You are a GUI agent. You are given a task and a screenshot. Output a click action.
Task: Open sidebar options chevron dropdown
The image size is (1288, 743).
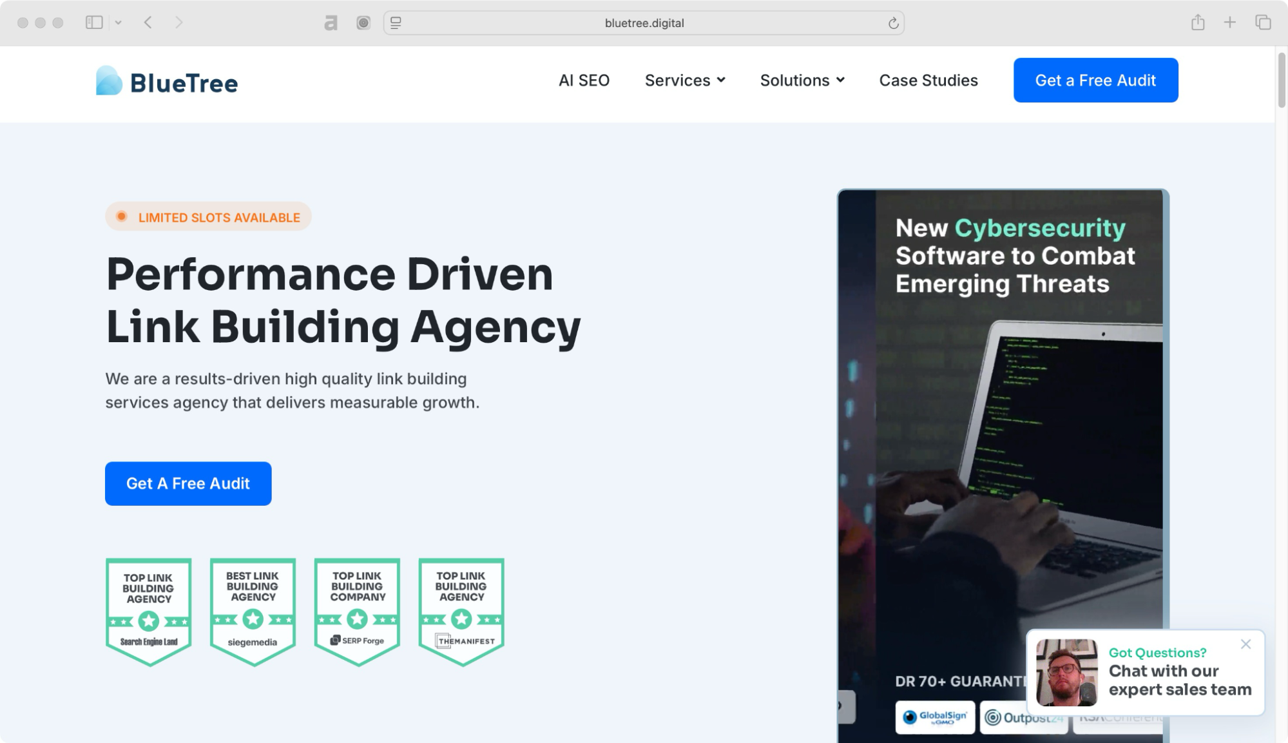tap(119, 23)
